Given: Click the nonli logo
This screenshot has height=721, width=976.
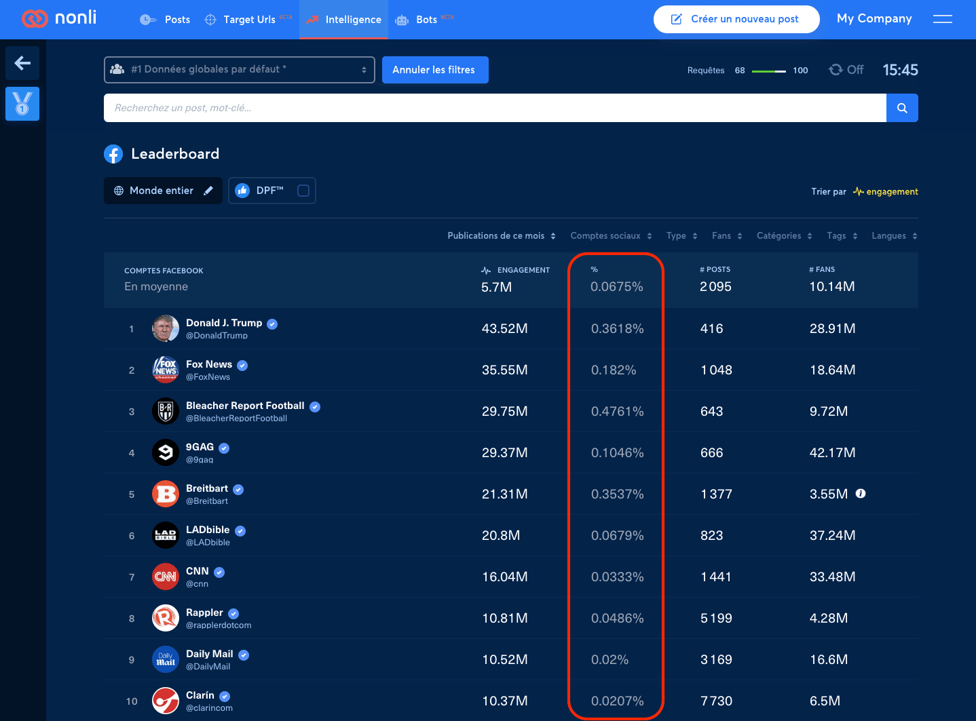Looking at the screenshot, I should click(59, 18).
